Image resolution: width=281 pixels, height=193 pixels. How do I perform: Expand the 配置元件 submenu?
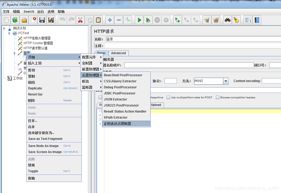[x=91, y=57]
